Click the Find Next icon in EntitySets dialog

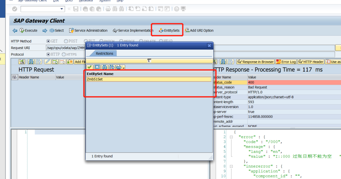click(111, 67)
